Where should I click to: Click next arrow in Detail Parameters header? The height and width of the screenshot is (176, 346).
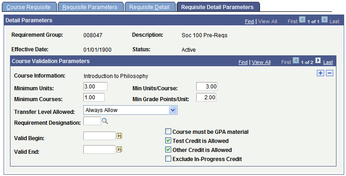click(324, 20)
